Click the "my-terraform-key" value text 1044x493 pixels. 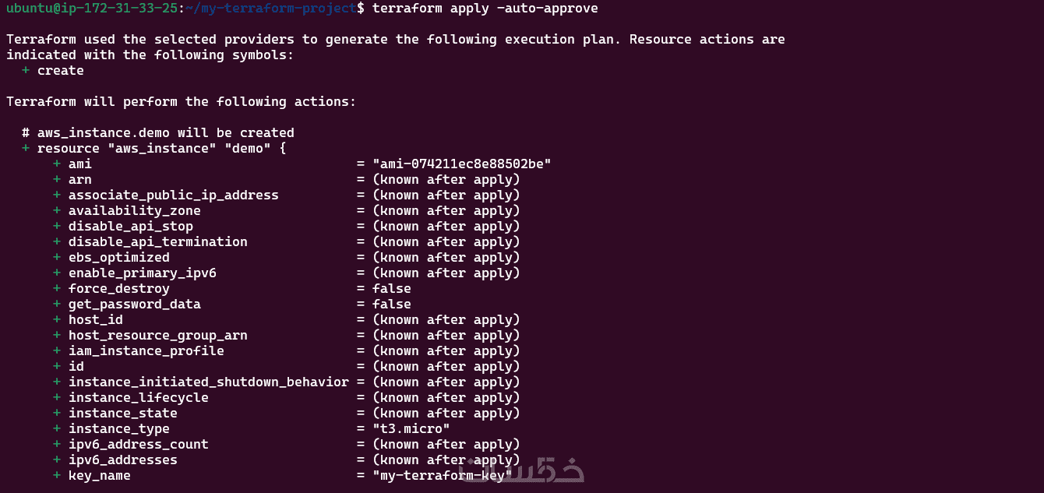point(442,476)
